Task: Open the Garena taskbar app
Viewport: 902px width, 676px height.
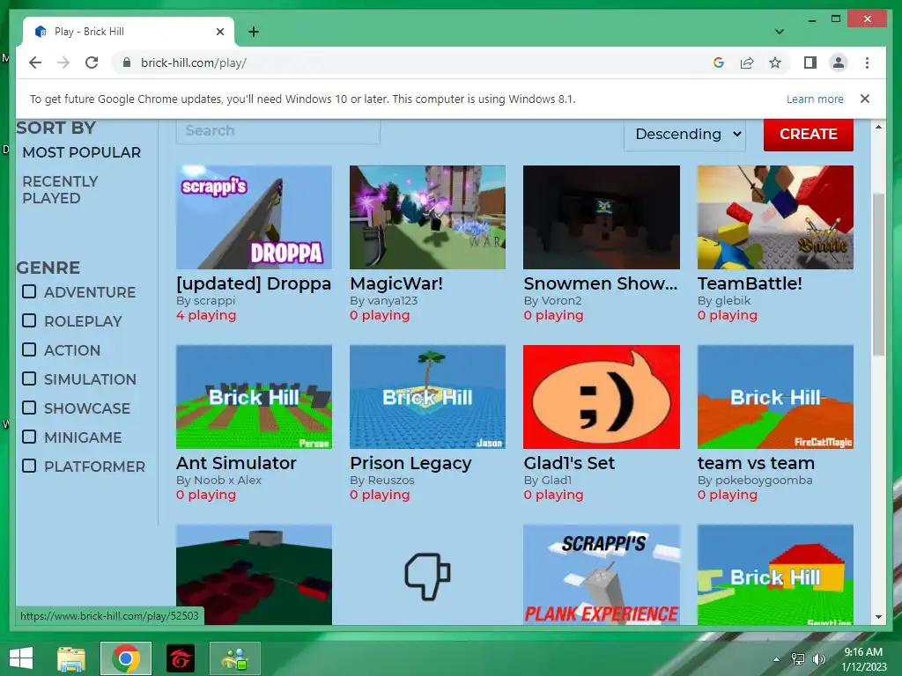Action: tap(180, 658)
